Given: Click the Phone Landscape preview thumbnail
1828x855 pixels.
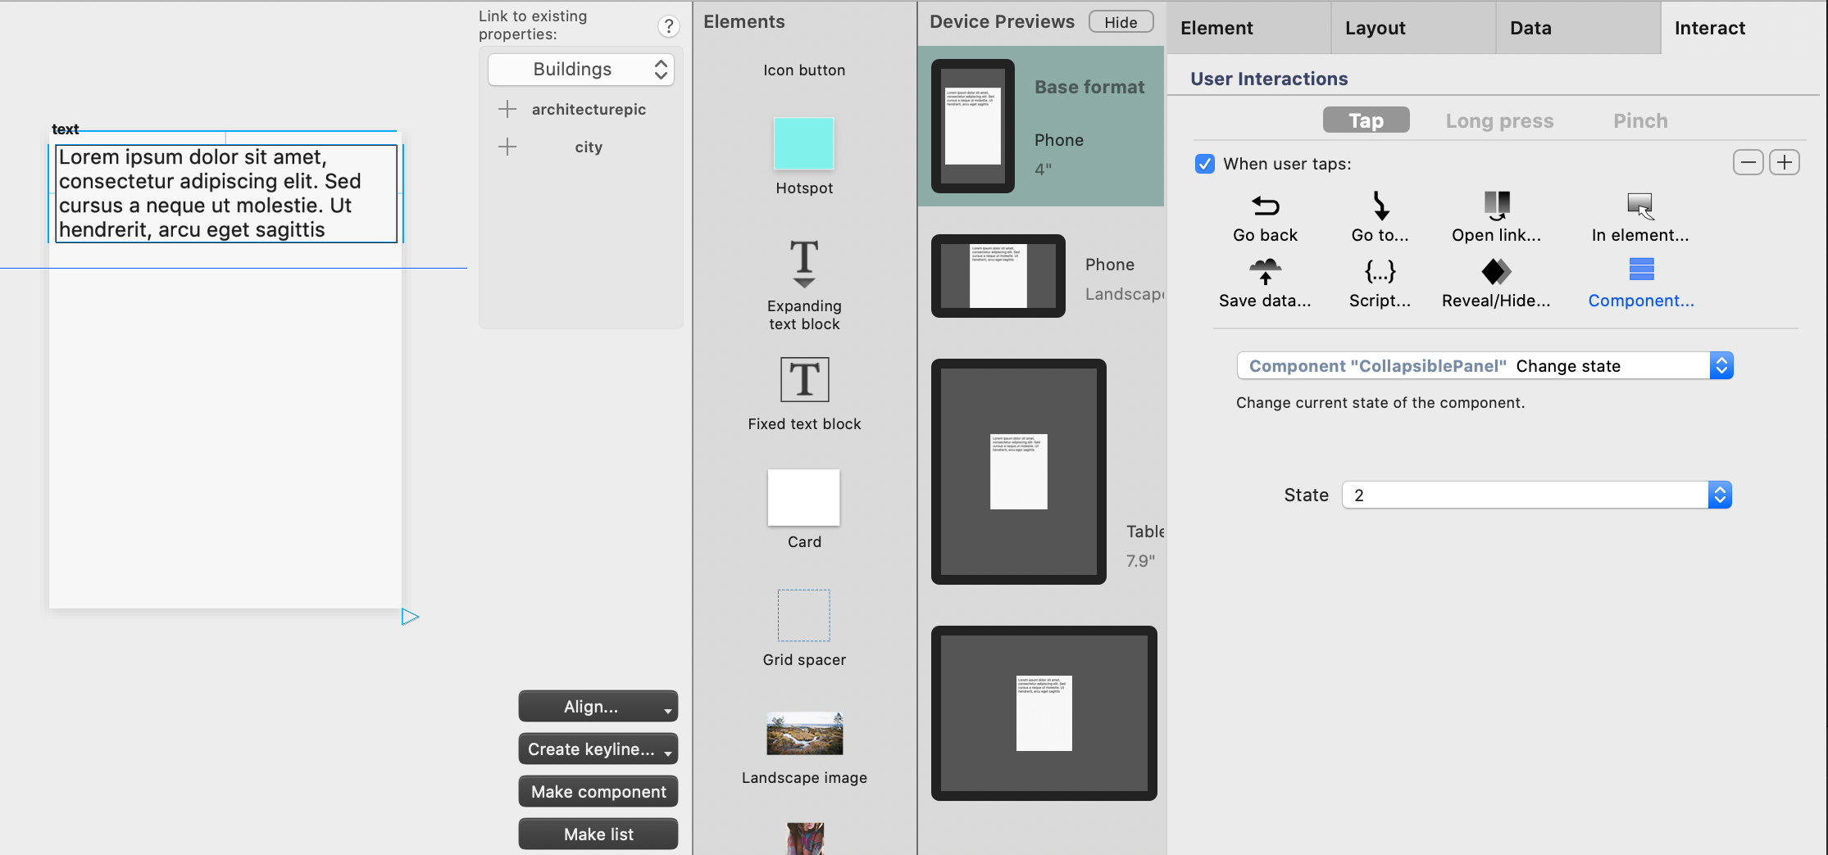Looking at the screenshot, I should coord(997,275).
